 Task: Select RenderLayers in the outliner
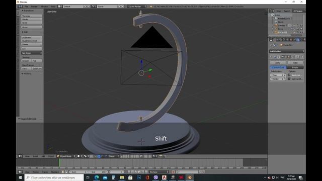click(284, 19)
